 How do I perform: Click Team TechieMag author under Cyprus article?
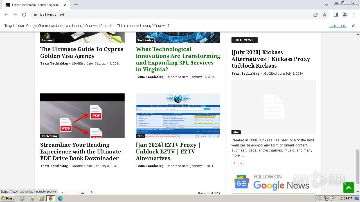point(54,63)
